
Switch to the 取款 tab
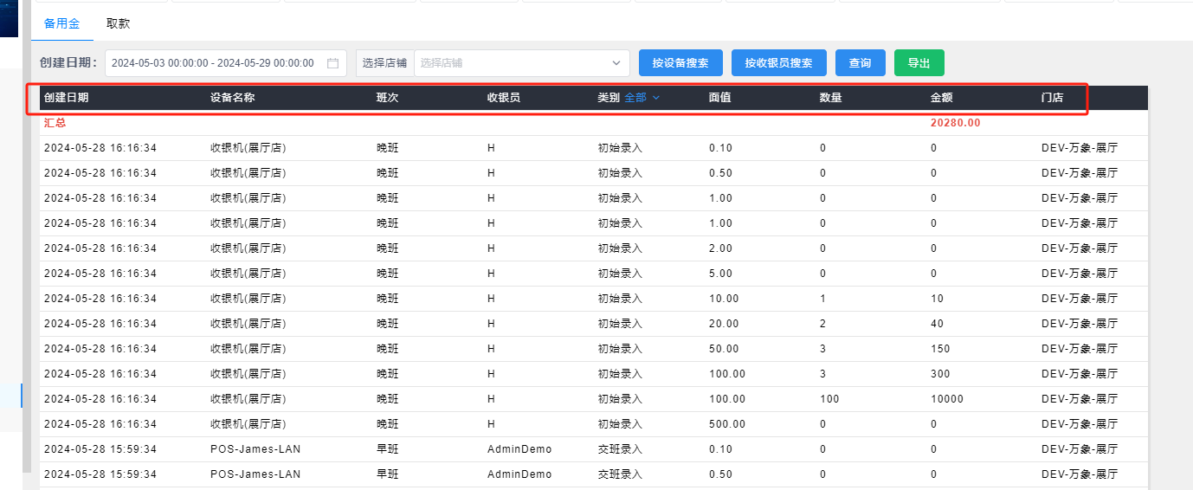click(x=119, y=23)
